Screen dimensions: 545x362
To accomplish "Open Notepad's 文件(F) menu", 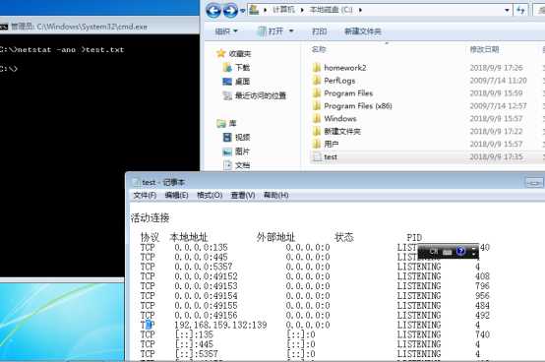I will (145, 195).
